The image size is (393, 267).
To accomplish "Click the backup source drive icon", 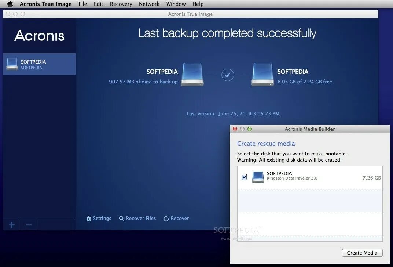I will [x=192, y=75].
